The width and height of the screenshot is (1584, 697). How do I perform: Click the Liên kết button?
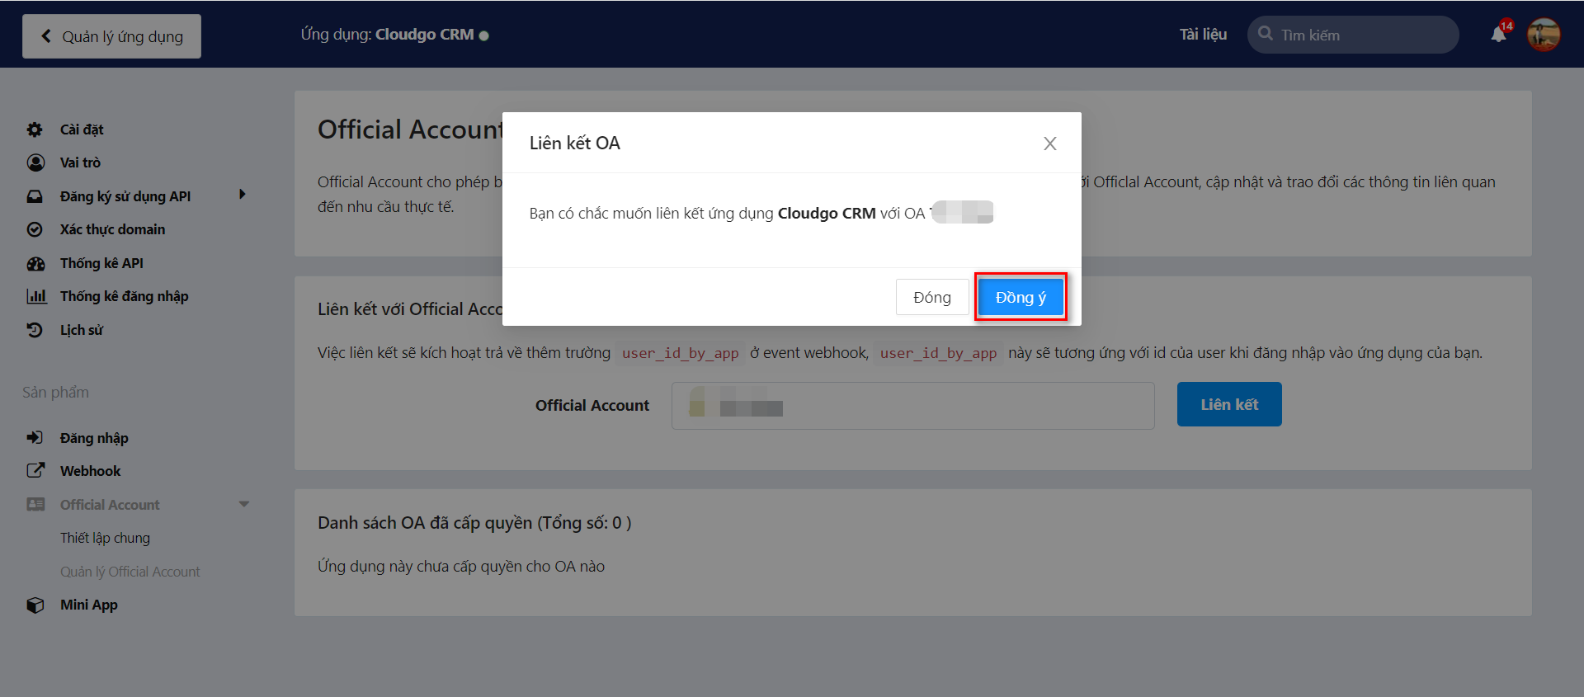1229,404
